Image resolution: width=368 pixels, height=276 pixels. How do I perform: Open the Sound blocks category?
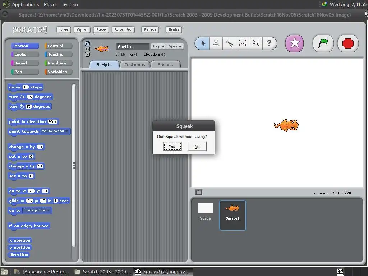point(25,63)
